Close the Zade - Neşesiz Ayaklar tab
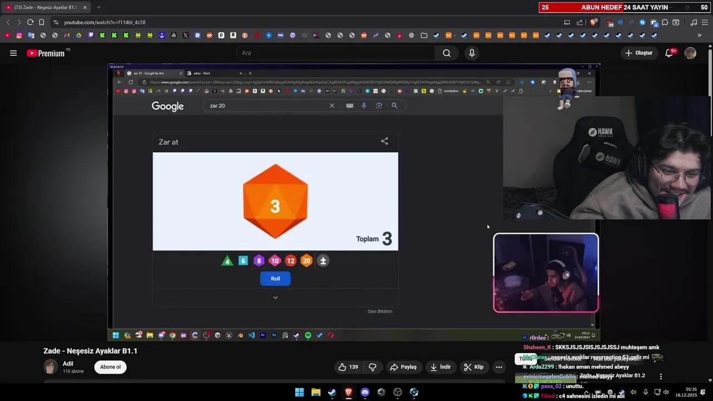The width and height of the screenshot is (713, 401). pos(85,7)
